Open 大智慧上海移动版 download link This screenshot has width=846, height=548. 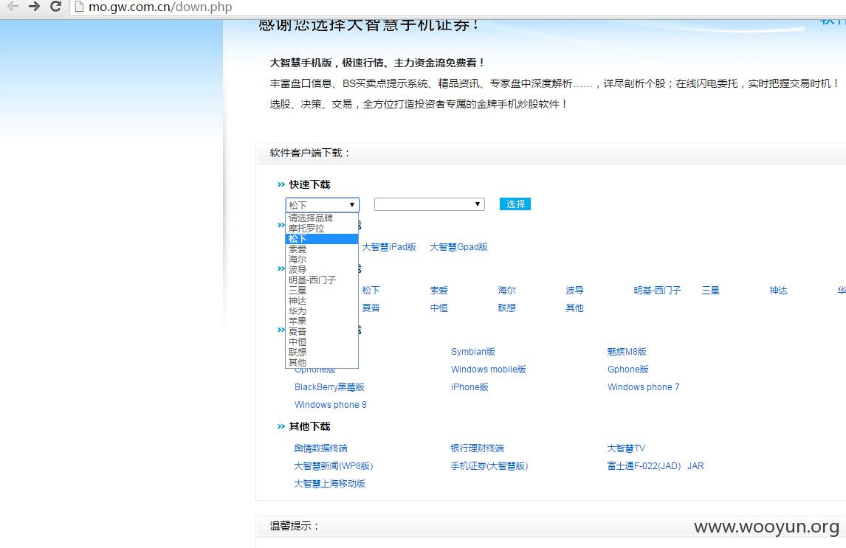coord(330,484)
